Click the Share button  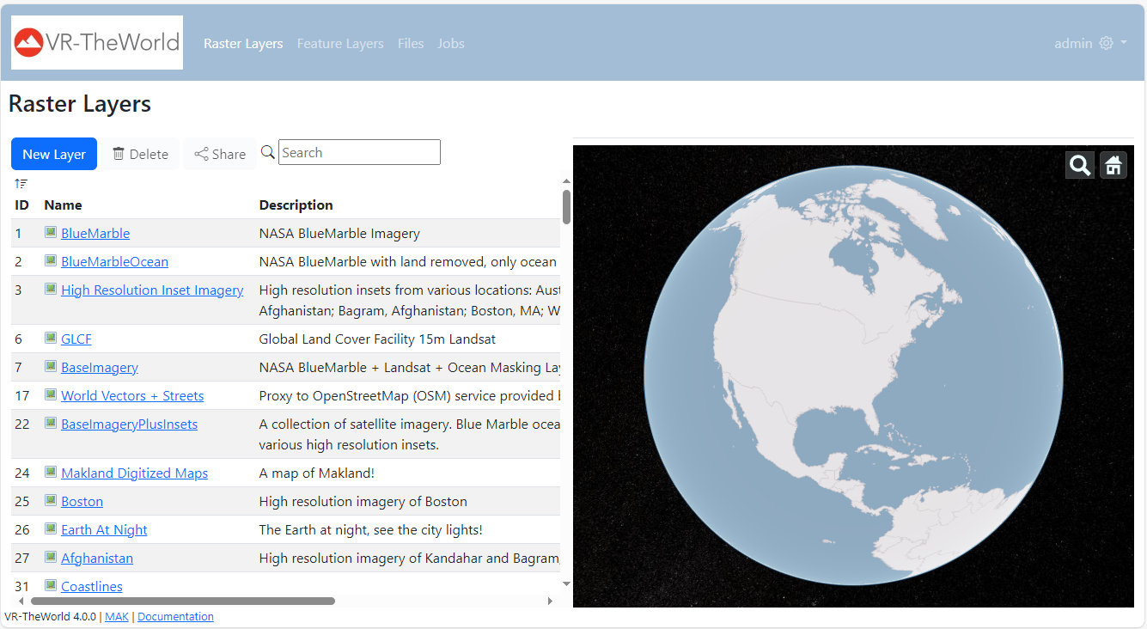pos(220,154)
